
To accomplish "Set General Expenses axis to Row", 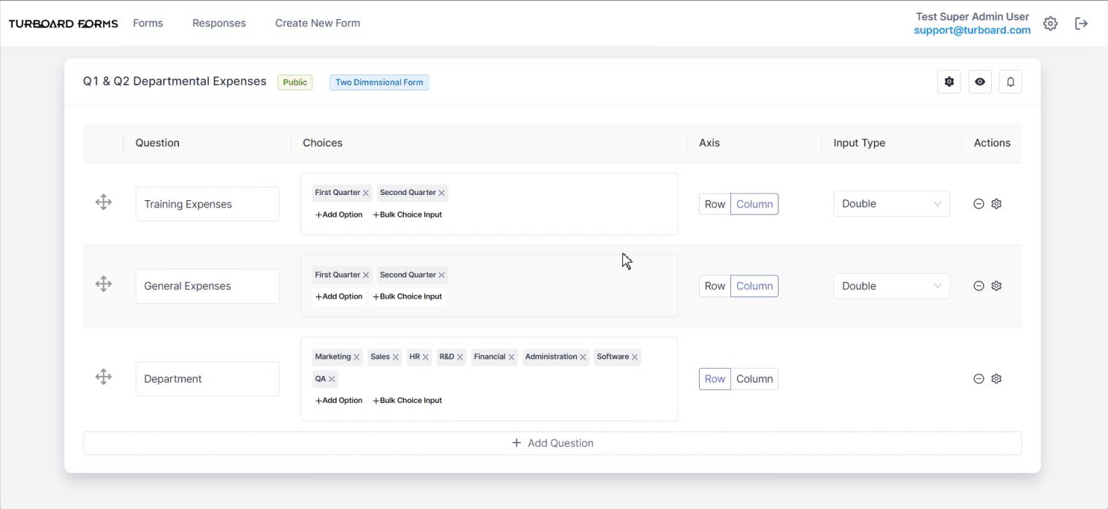I will 715,286.
